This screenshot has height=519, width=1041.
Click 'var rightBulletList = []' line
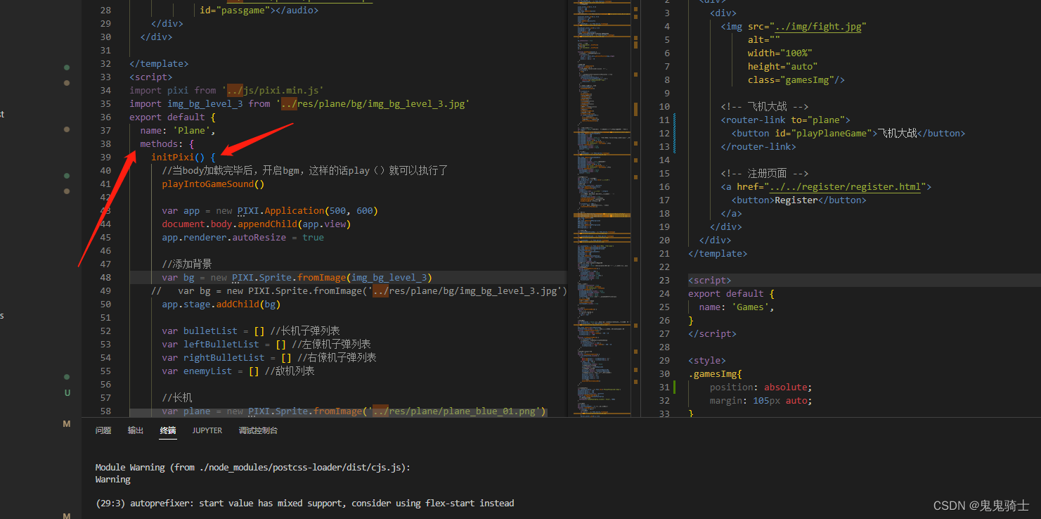(x=226, y=357)
